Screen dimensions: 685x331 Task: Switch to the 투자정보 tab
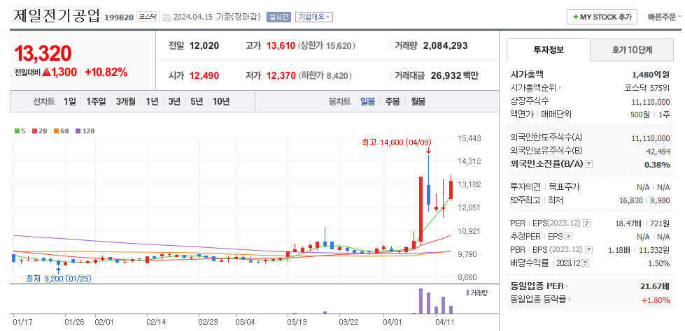tap(549, 50)
